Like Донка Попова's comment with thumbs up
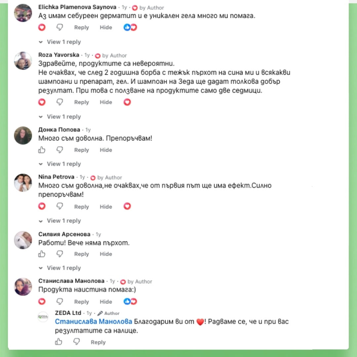 click(42, 150)
